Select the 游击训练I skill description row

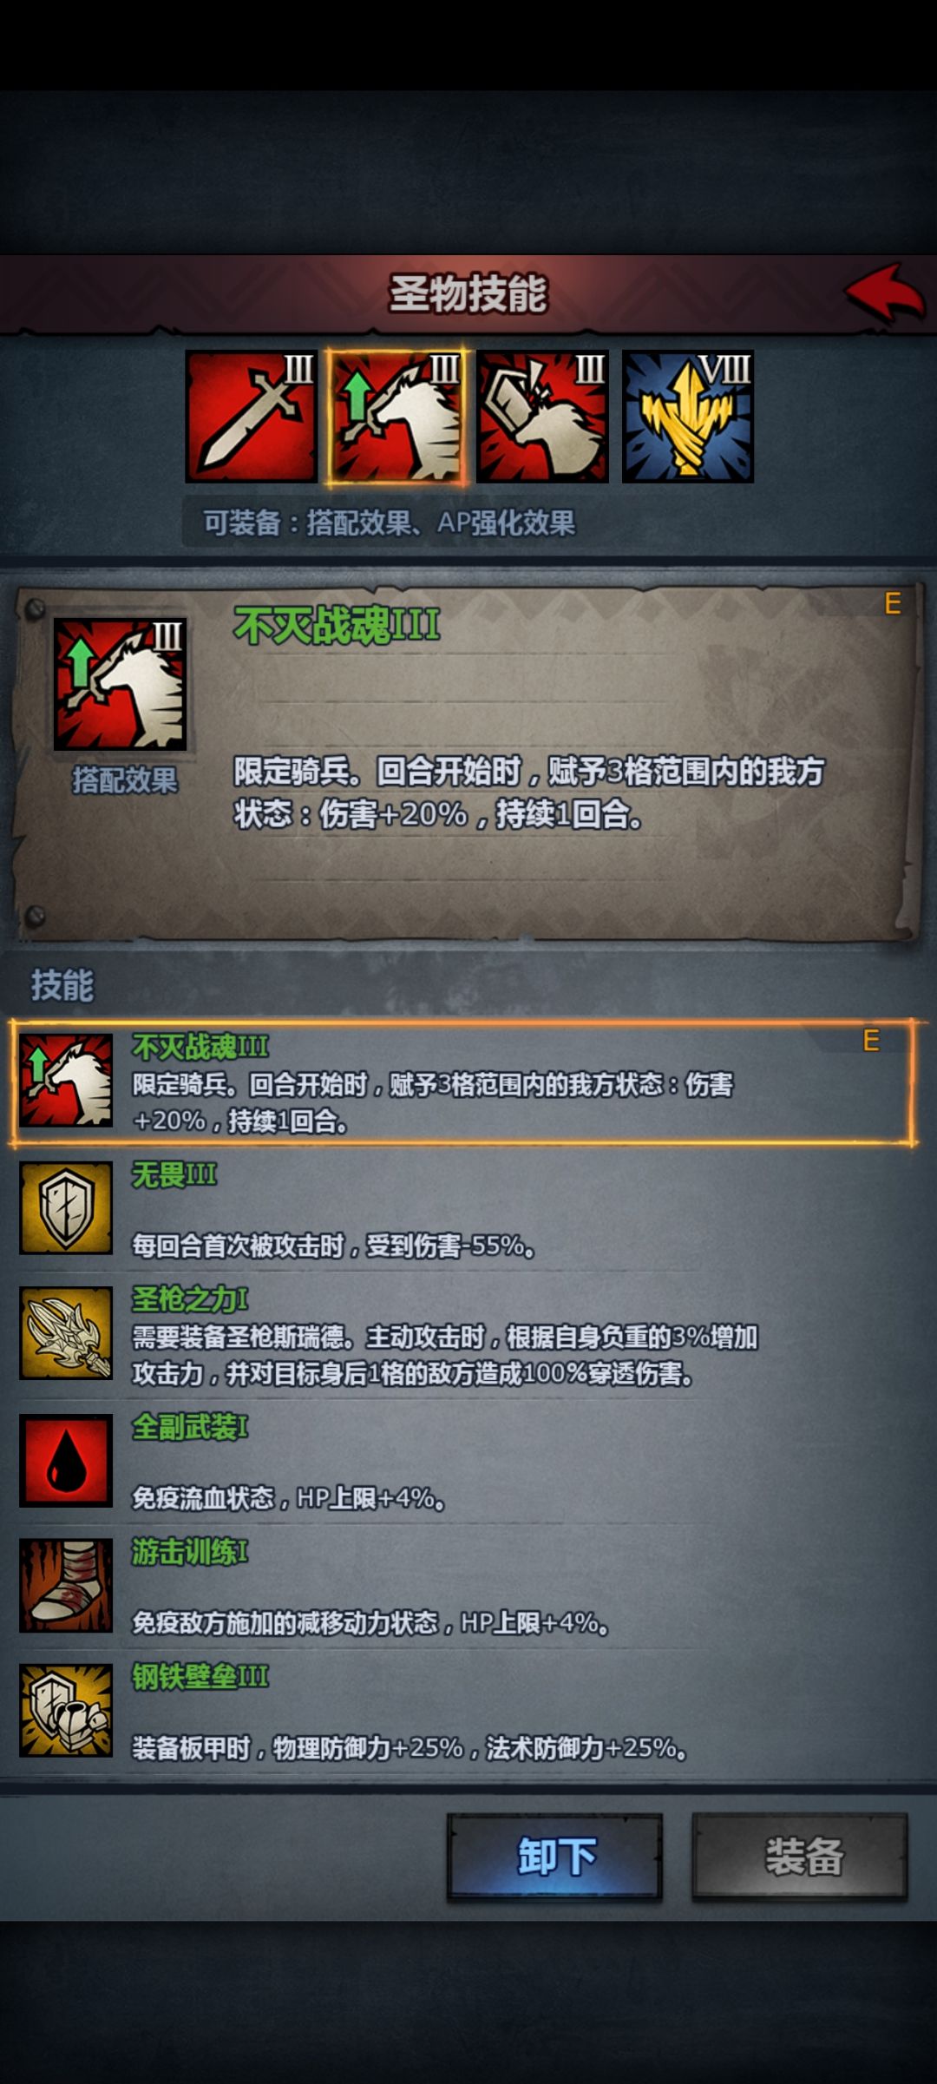click(x=462, y=1586)
